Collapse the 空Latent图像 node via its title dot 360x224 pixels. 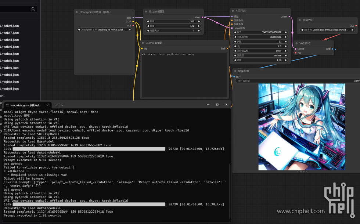146,11
